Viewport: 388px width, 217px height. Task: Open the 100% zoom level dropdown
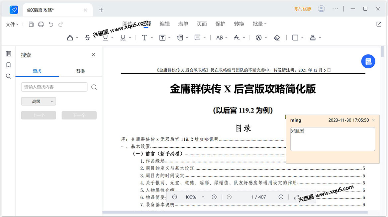pos(194,197)
